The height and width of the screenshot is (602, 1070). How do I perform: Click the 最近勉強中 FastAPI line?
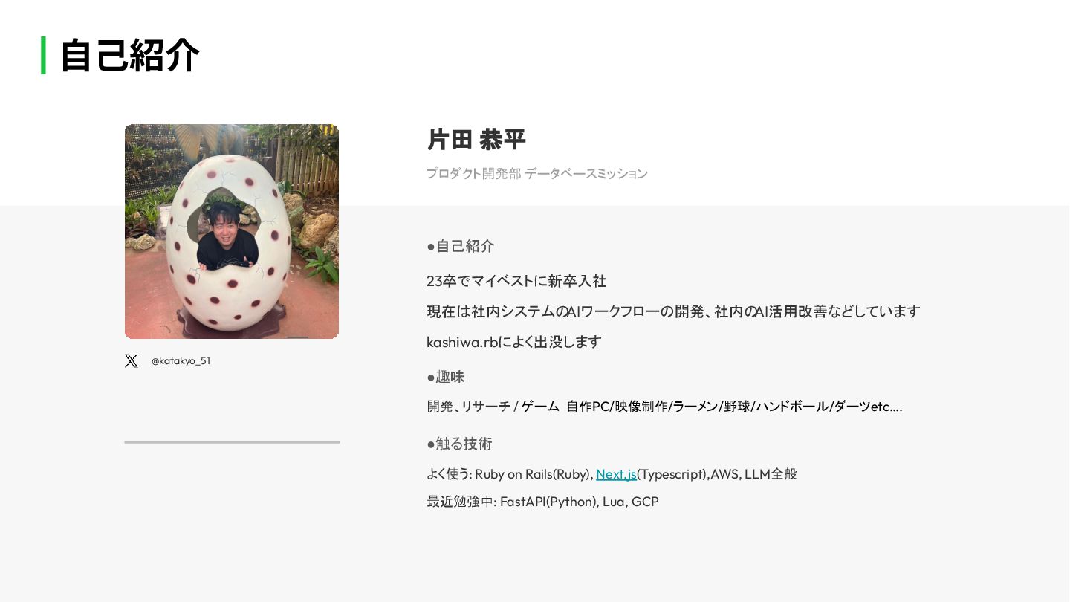point(542,502)
